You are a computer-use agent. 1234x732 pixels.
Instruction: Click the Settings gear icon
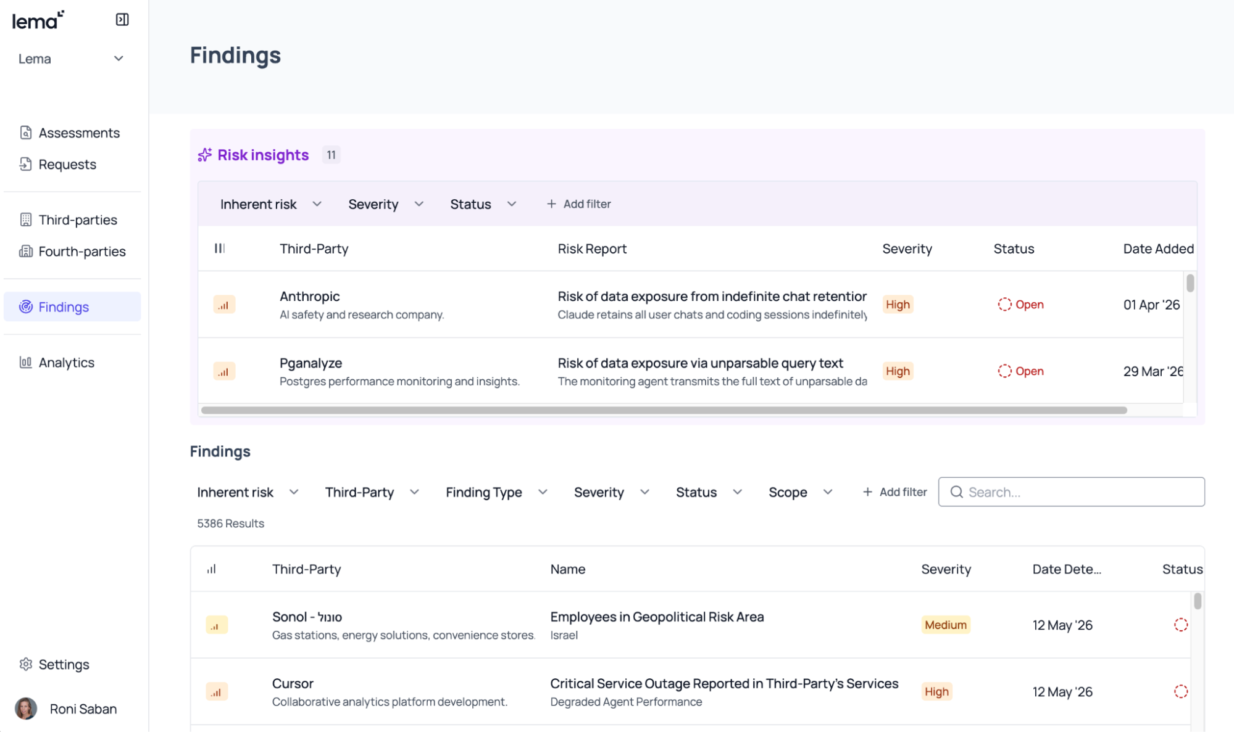(x=26, y=664)
